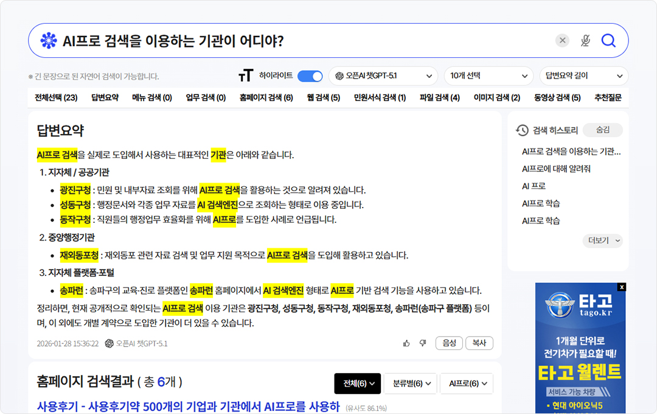
Task: Expand search history with 더보기
Action: click(x=602, y=240)
